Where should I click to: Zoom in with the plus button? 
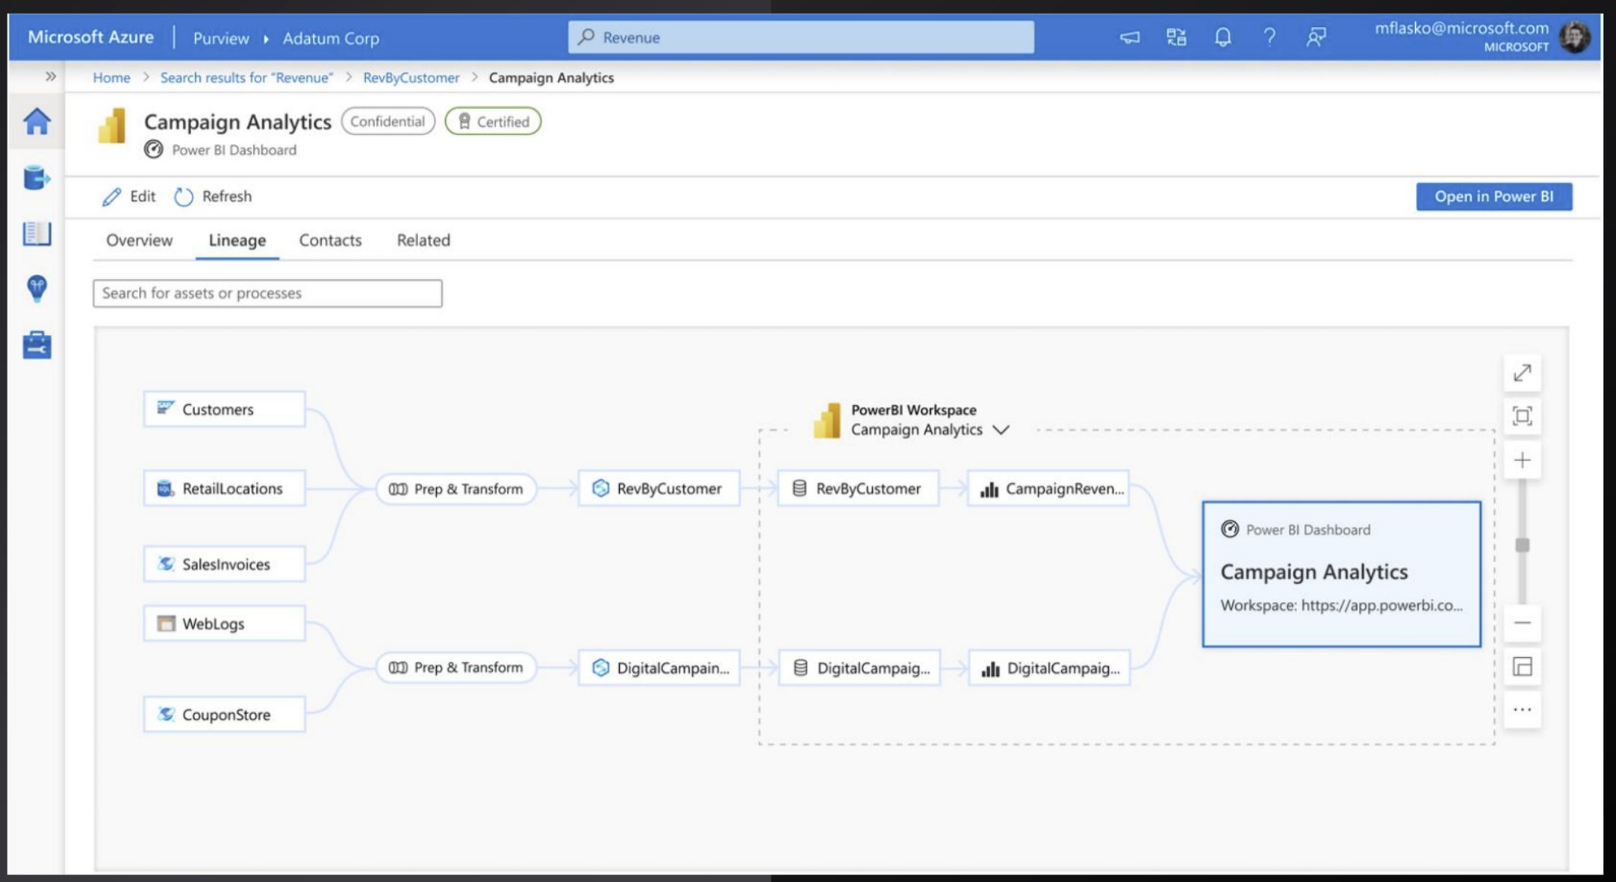[x=1522, y=460]
